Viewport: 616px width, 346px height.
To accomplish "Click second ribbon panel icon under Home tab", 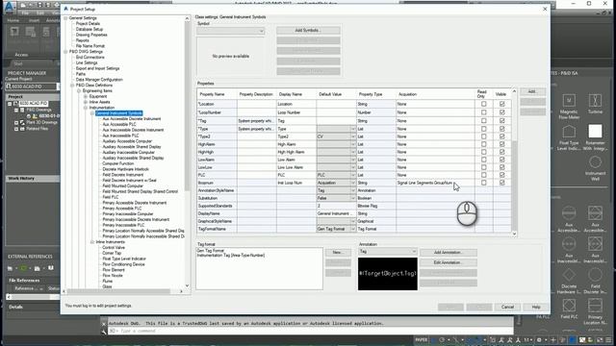I will click(31, 32).
